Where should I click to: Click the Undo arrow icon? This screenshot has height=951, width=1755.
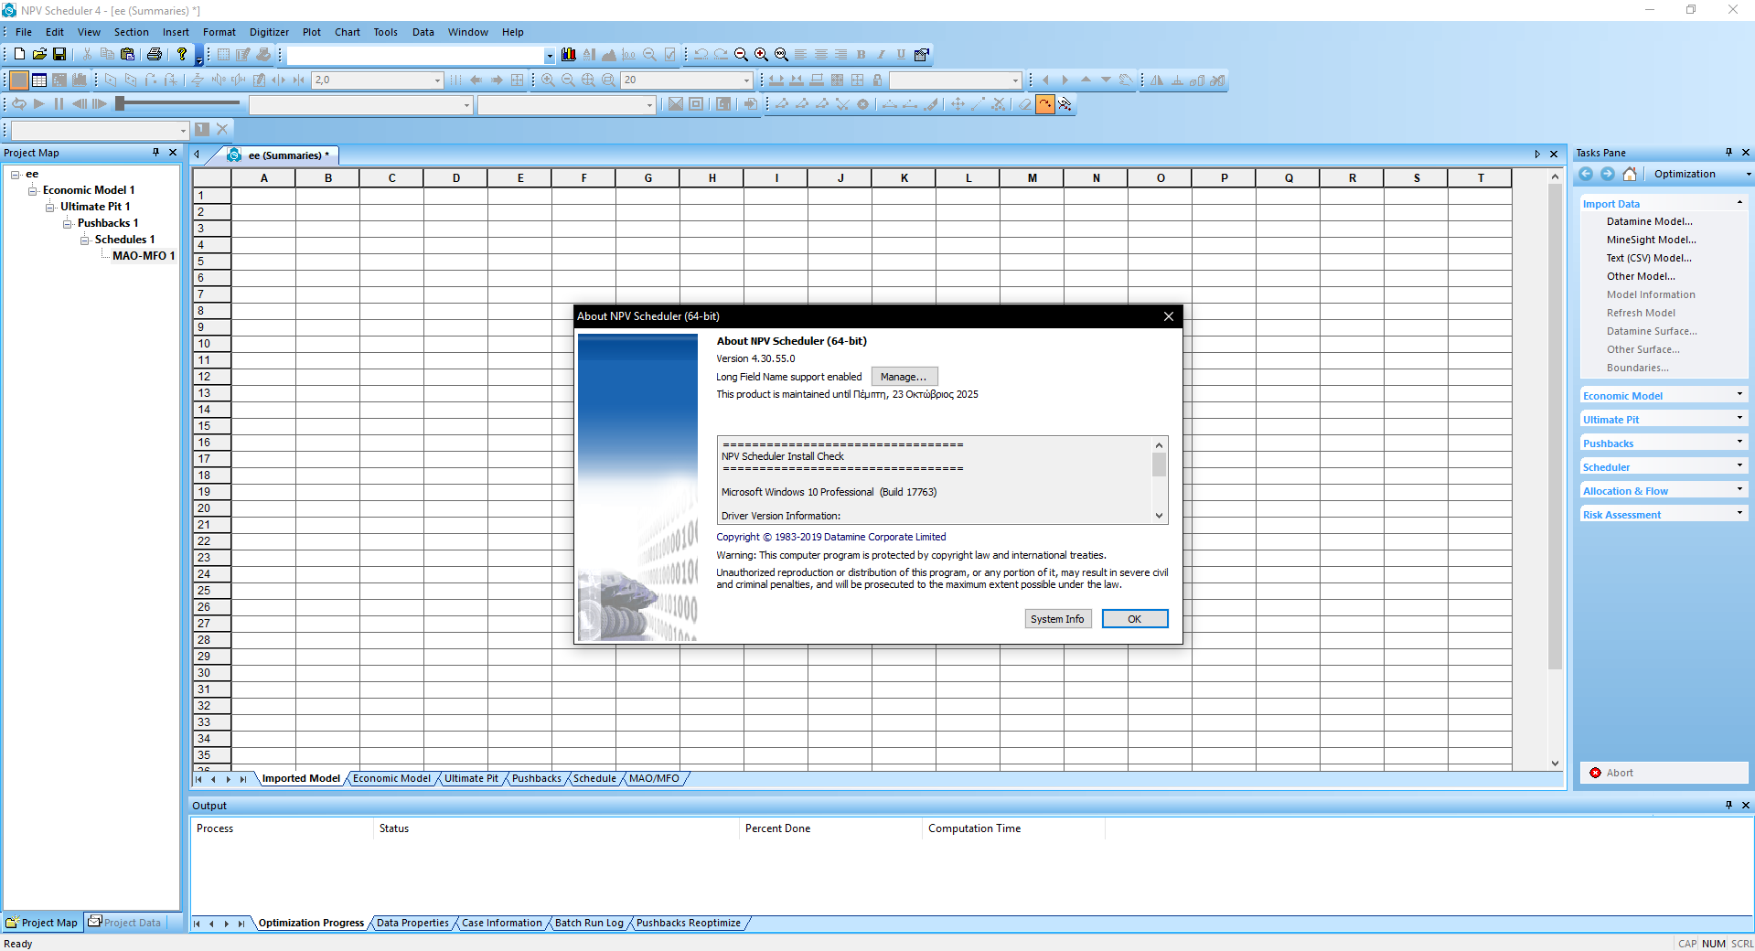pos(701,55)
